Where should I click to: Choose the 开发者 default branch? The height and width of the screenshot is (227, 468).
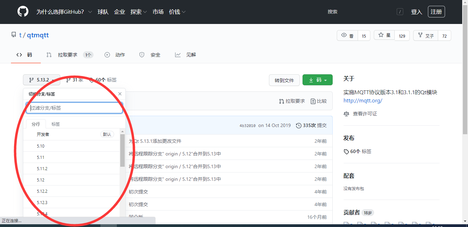[71, 134]
